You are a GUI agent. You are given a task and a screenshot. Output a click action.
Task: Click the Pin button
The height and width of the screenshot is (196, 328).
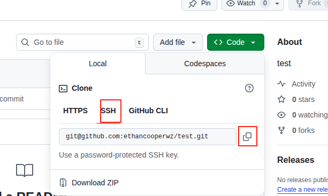click(x=200, y=4)
